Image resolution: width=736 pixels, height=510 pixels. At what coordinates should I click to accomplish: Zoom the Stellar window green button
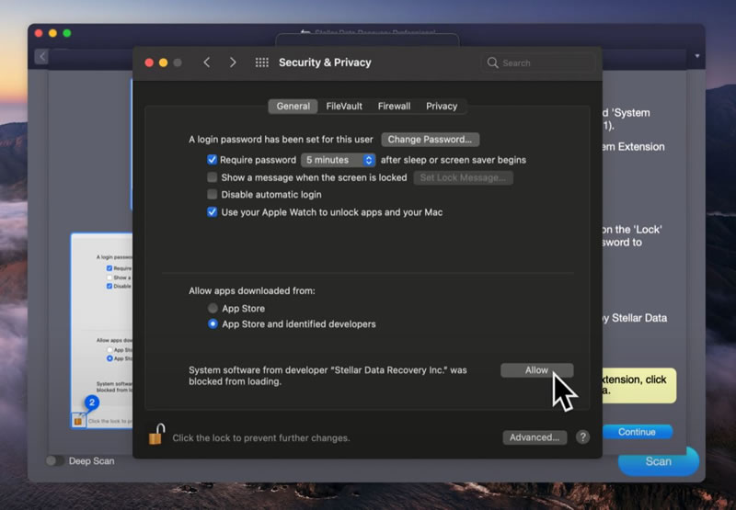point(67,33)
